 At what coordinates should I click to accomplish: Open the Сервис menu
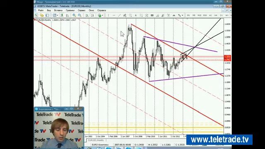point(82,10)
